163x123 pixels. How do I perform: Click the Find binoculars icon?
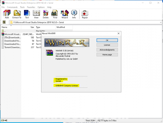point(55,13)
